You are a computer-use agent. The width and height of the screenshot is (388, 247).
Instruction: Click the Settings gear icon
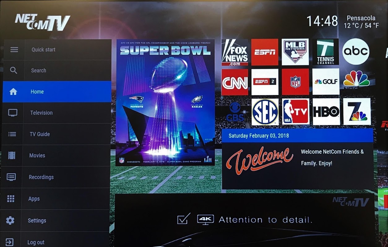tap(10, 220)
